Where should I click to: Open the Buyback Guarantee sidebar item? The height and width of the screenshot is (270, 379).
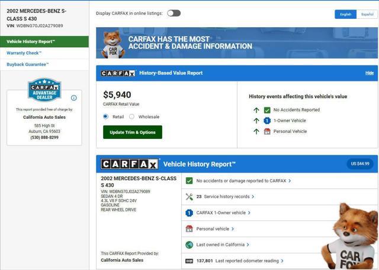44,64
